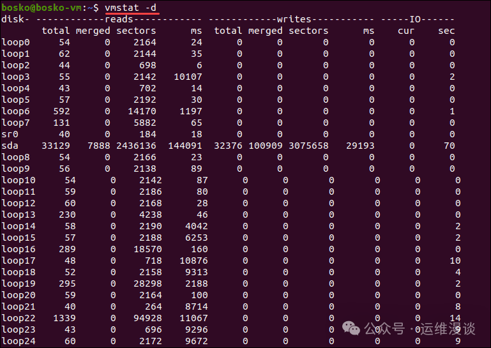Image resolution: width=491 pixels, height=348 pixels.
Task: Click sda reads ms value 144091
Action: (x=185, y=146)
